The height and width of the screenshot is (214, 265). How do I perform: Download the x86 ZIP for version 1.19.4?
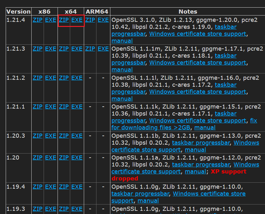click(38, 186)
